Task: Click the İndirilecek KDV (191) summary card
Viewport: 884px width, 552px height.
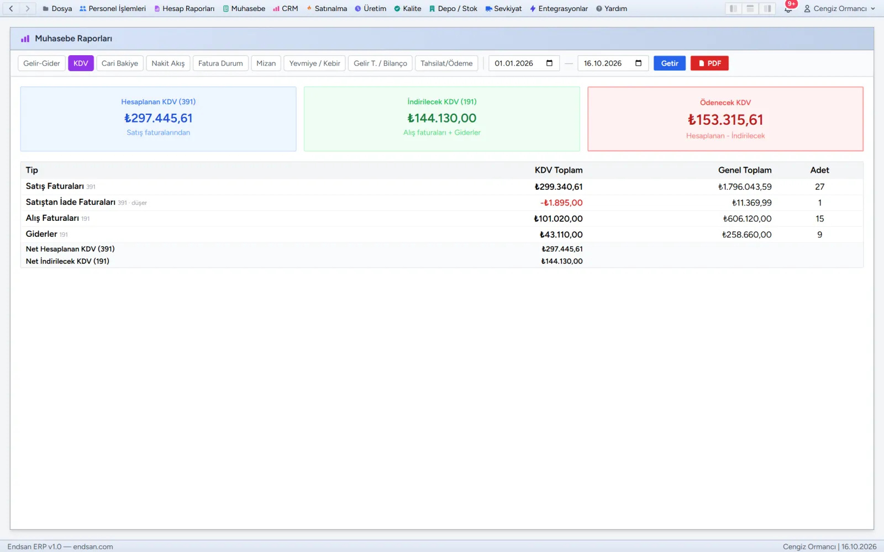Action: (442, 119)
